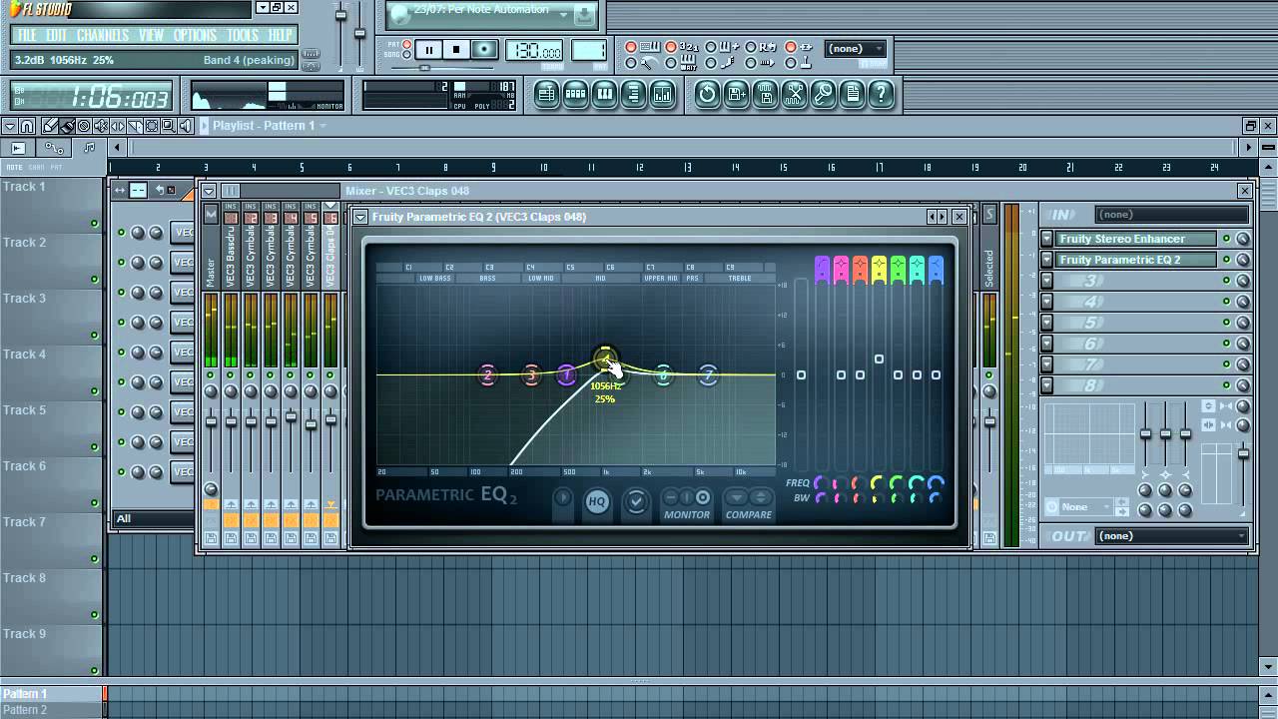Open the Fruity Parametric EQ 2 slot menu arrow
The height and width of the screenshot is (719, 1278).
coord(1046,260)
